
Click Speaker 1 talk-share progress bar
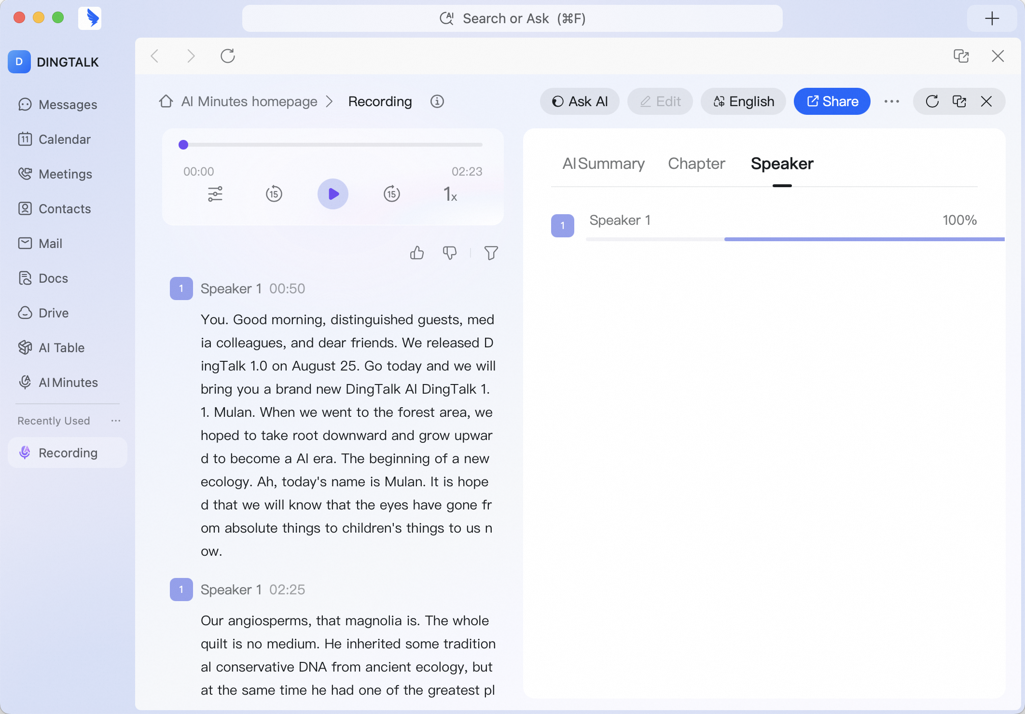pyautogui.click(x=795, y=239)
